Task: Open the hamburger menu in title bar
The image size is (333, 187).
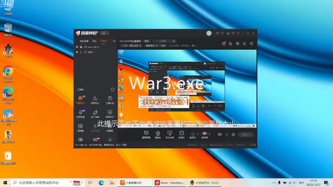Action: [238, 33]
